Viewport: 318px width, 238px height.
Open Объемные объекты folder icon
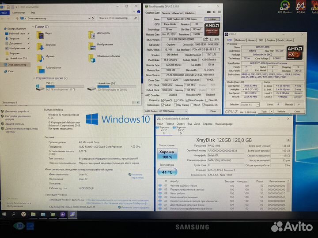(x=92, y=58)
